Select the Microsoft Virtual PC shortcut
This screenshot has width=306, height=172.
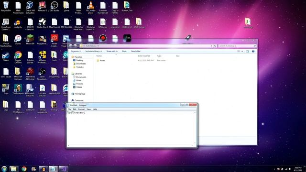click(x=30, y=90)
